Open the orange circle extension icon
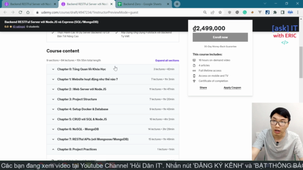 (252, 12)
